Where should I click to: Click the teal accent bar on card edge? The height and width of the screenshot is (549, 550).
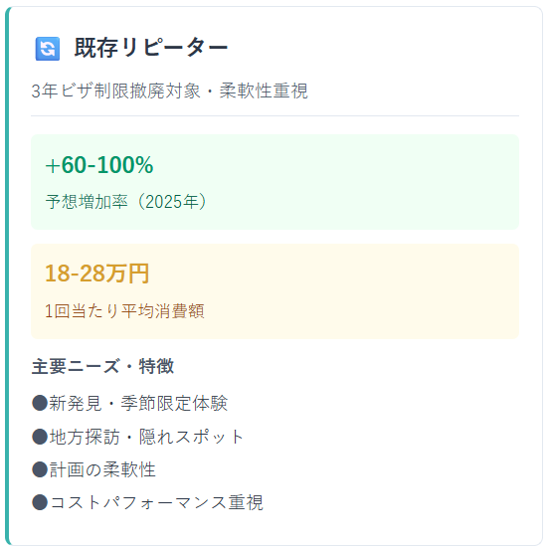7,275
